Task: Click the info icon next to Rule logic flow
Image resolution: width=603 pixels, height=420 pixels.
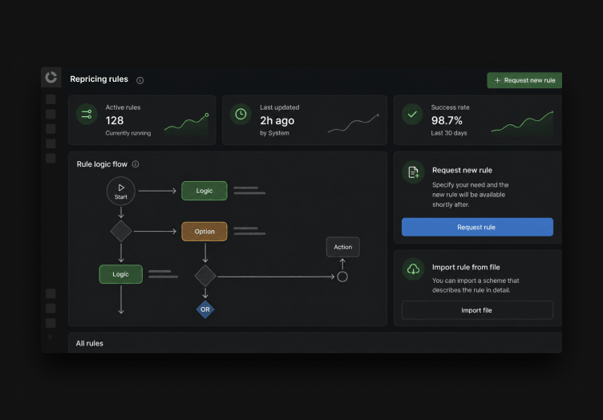Action: coord(136,164)
